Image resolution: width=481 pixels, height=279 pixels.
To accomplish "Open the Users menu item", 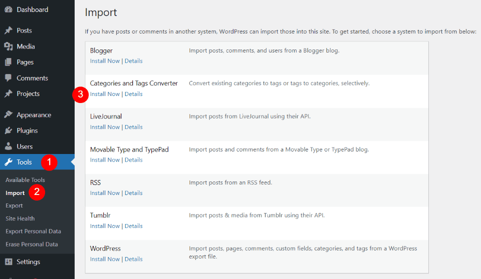I will [x=25, y=146].
